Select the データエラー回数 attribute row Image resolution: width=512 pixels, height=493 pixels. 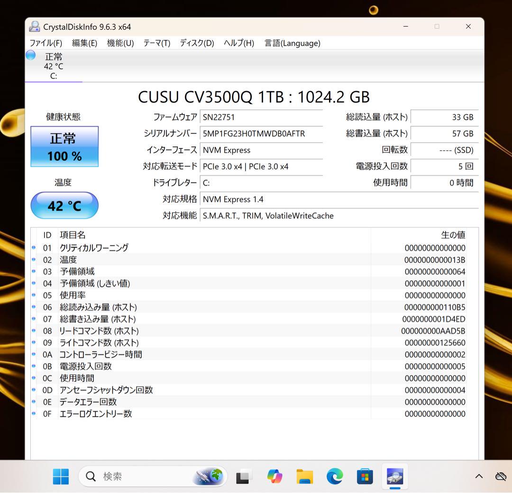tap(249, 402)
